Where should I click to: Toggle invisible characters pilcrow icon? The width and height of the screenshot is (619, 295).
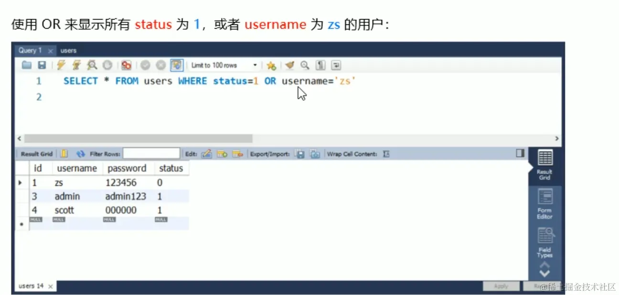point(321,65)
